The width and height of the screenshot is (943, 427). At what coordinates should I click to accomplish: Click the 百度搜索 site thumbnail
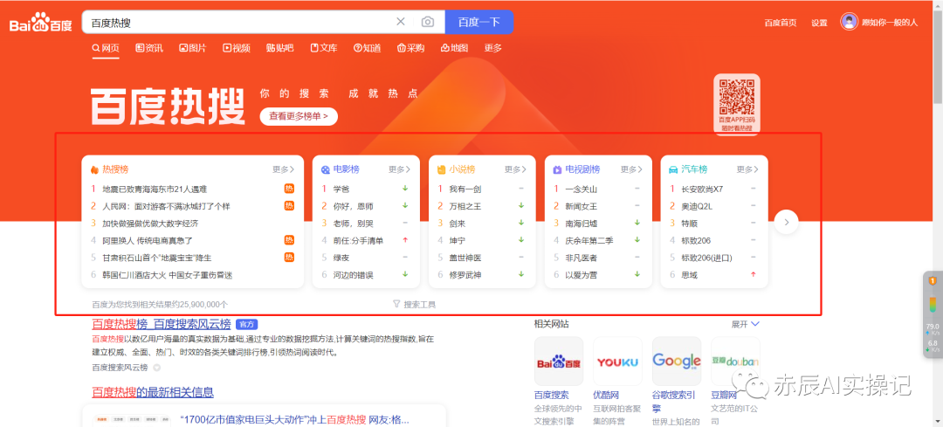[559, 361]
